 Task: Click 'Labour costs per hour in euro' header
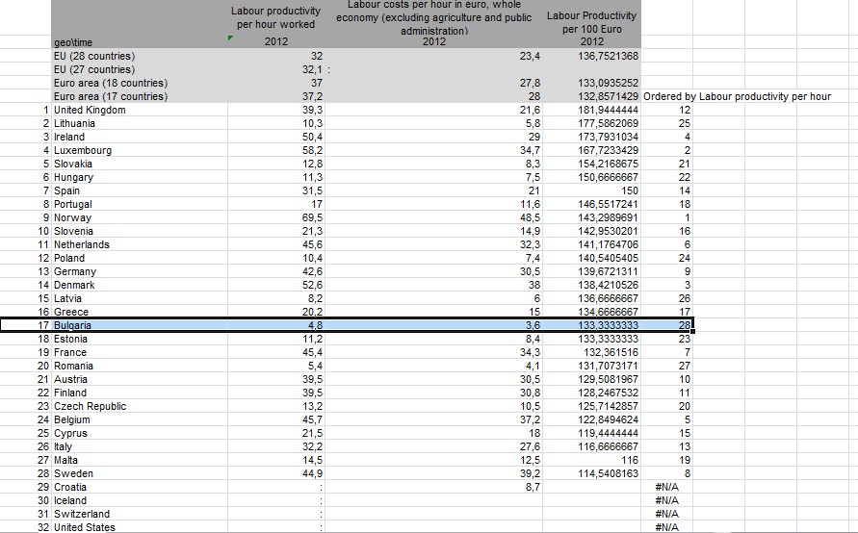click(434, 17)
